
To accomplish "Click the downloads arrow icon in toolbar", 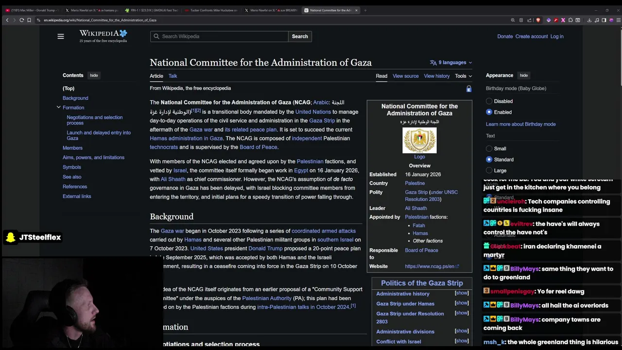I will coord(589,20).
